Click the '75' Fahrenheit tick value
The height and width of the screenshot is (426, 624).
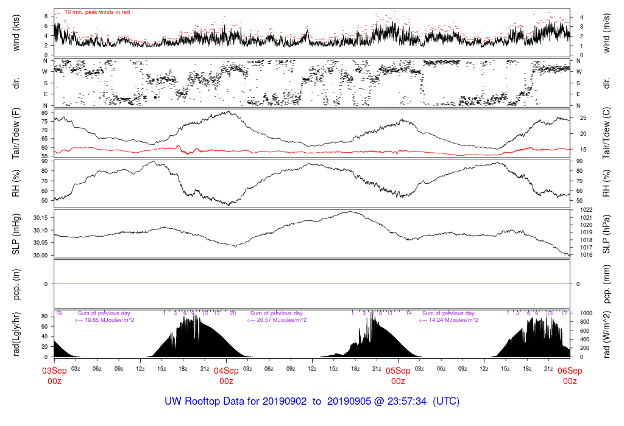point(44,122)
